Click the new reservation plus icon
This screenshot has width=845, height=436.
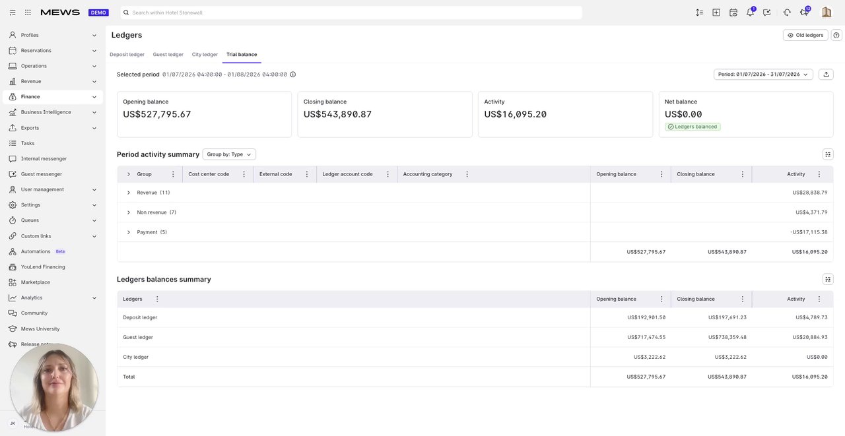716,13
